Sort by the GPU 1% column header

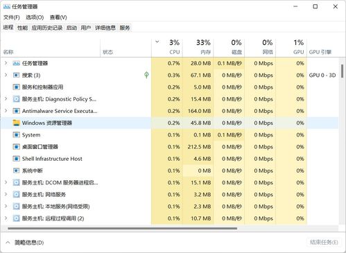point(291,47)
